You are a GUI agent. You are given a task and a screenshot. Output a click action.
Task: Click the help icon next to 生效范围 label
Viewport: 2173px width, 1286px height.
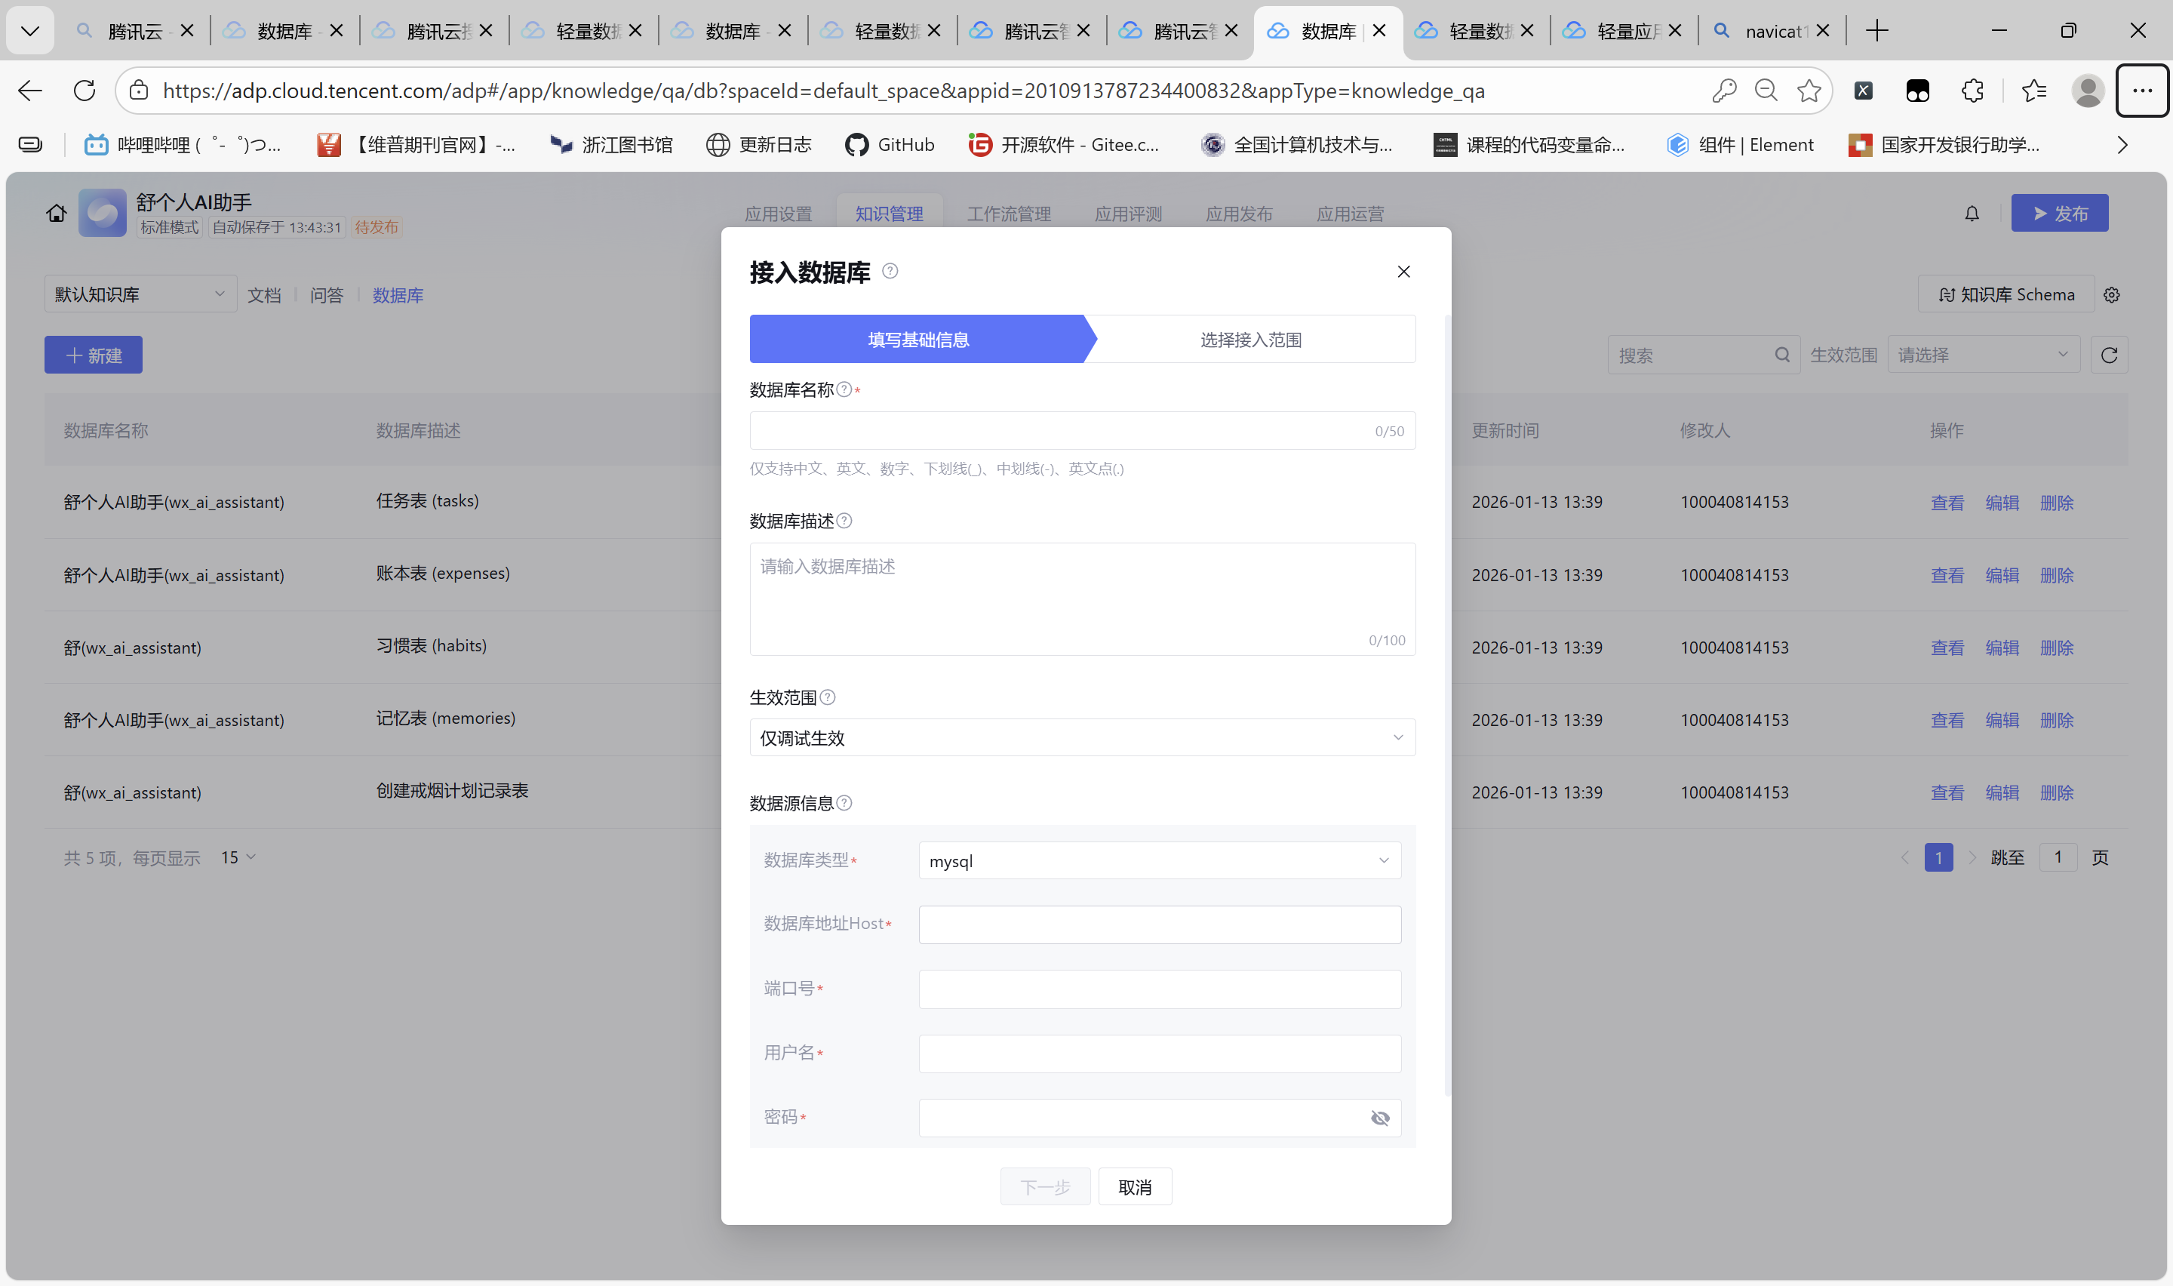click(x=827, y=697)
